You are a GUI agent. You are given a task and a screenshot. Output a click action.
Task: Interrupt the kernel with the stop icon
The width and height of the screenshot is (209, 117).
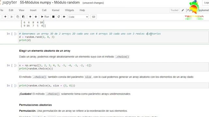(53, 17)
